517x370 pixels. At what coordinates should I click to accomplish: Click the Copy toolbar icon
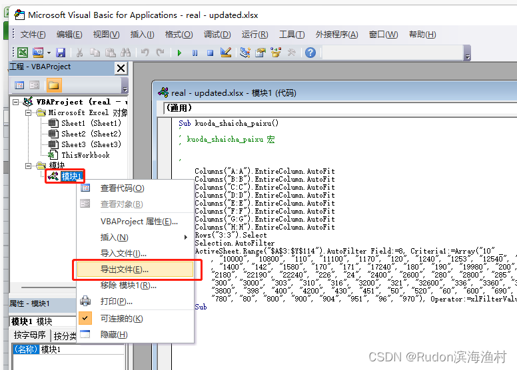[95, 53]
